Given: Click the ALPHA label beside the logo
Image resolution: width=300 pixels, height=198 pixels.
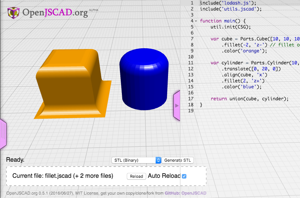Looking at the screenshot, I should [93, 10].
